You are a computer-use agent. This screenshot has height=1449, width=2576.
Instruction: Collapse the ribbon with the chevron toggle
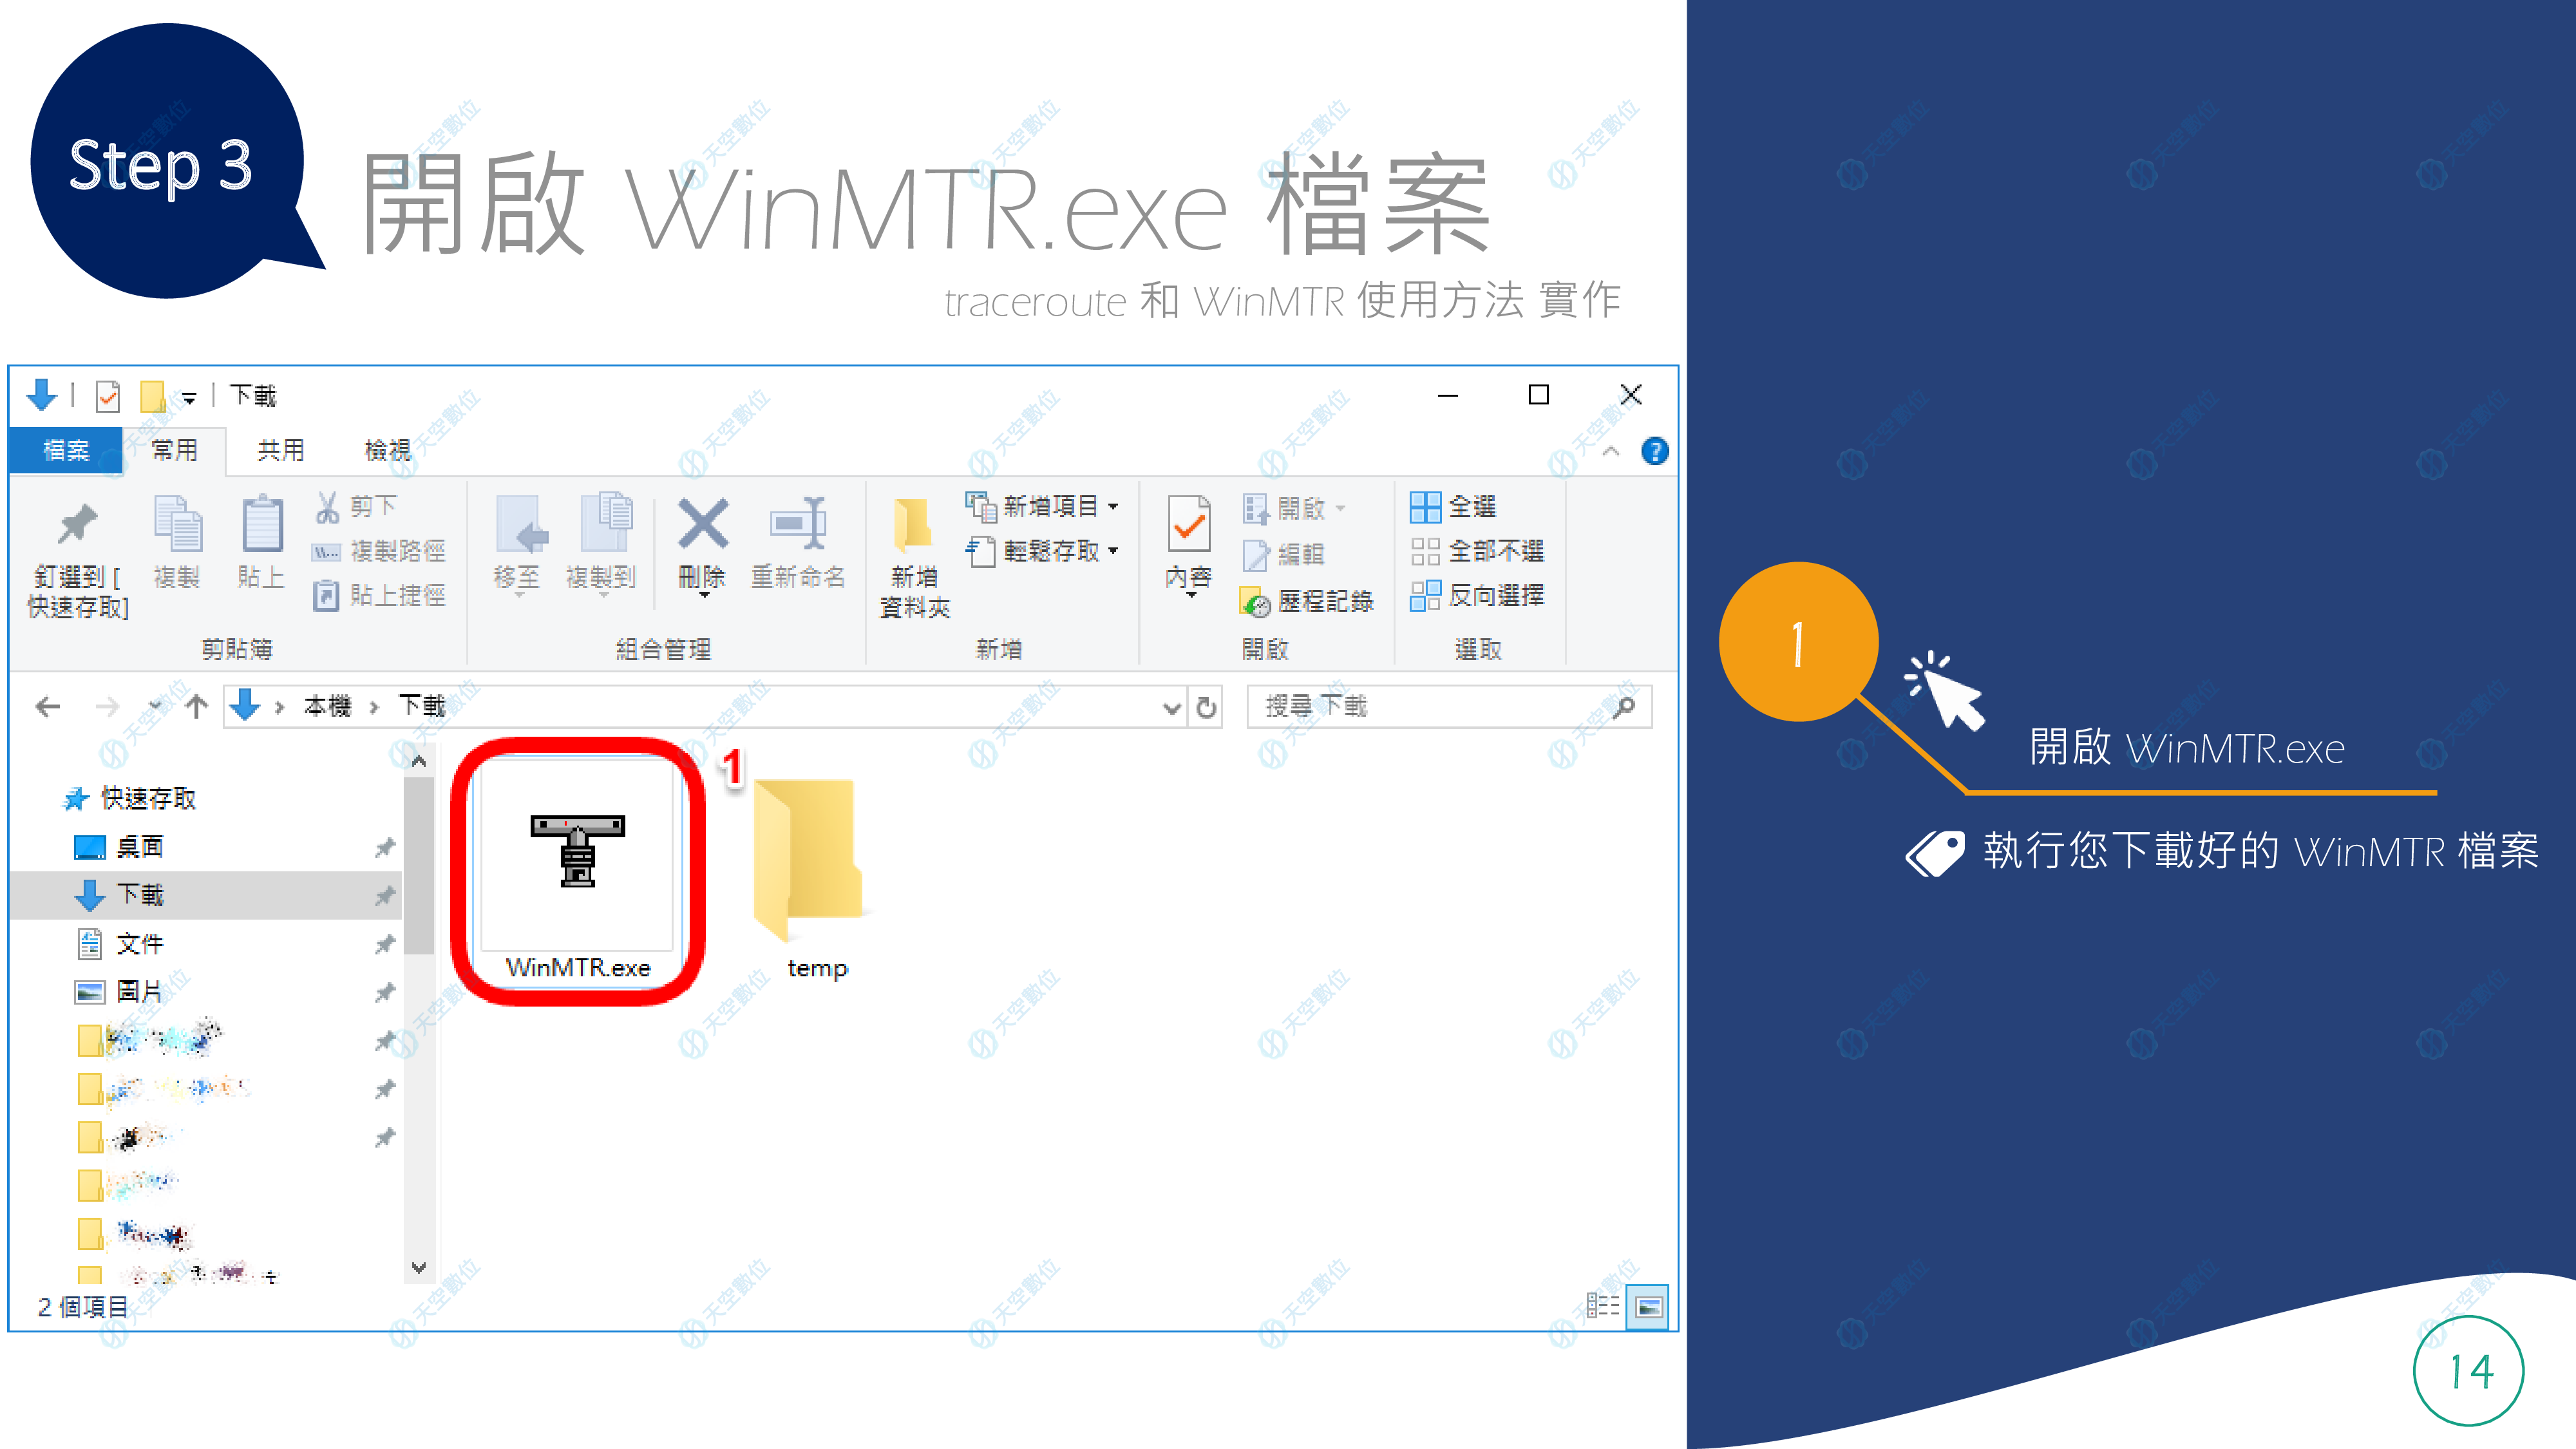pos(1611,451)
